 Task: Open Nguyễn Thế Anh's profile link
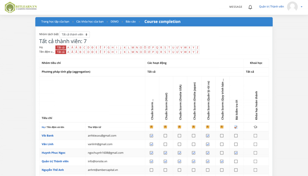click(x=53, y=170)
